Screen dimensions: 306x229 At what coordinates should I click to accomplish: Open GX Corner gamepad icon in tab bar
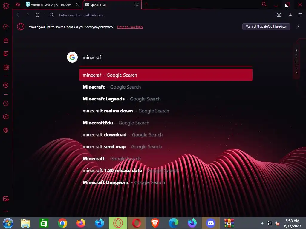coord(18,4)
